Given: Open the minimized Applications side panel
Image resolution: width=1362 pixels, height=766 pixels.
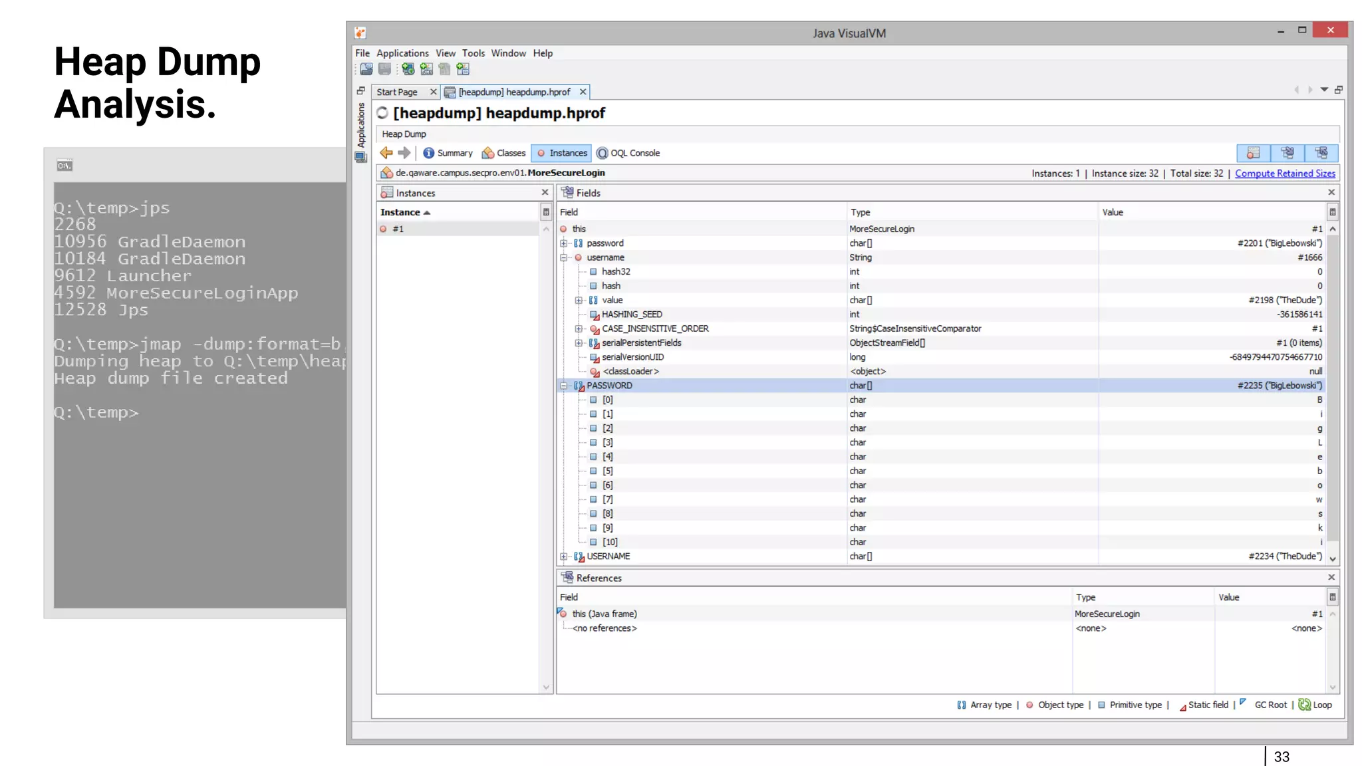Looking at the screenshot, I should (x=361, y=125).
